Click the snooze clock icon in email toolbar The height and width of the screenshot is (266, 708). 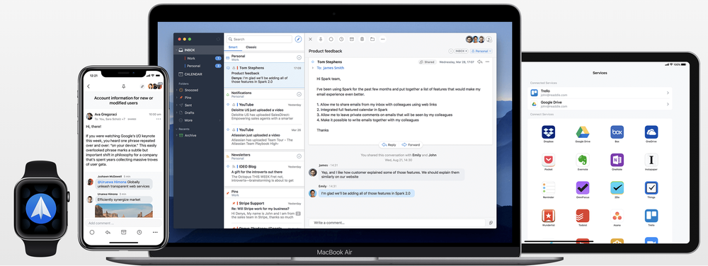341,39
